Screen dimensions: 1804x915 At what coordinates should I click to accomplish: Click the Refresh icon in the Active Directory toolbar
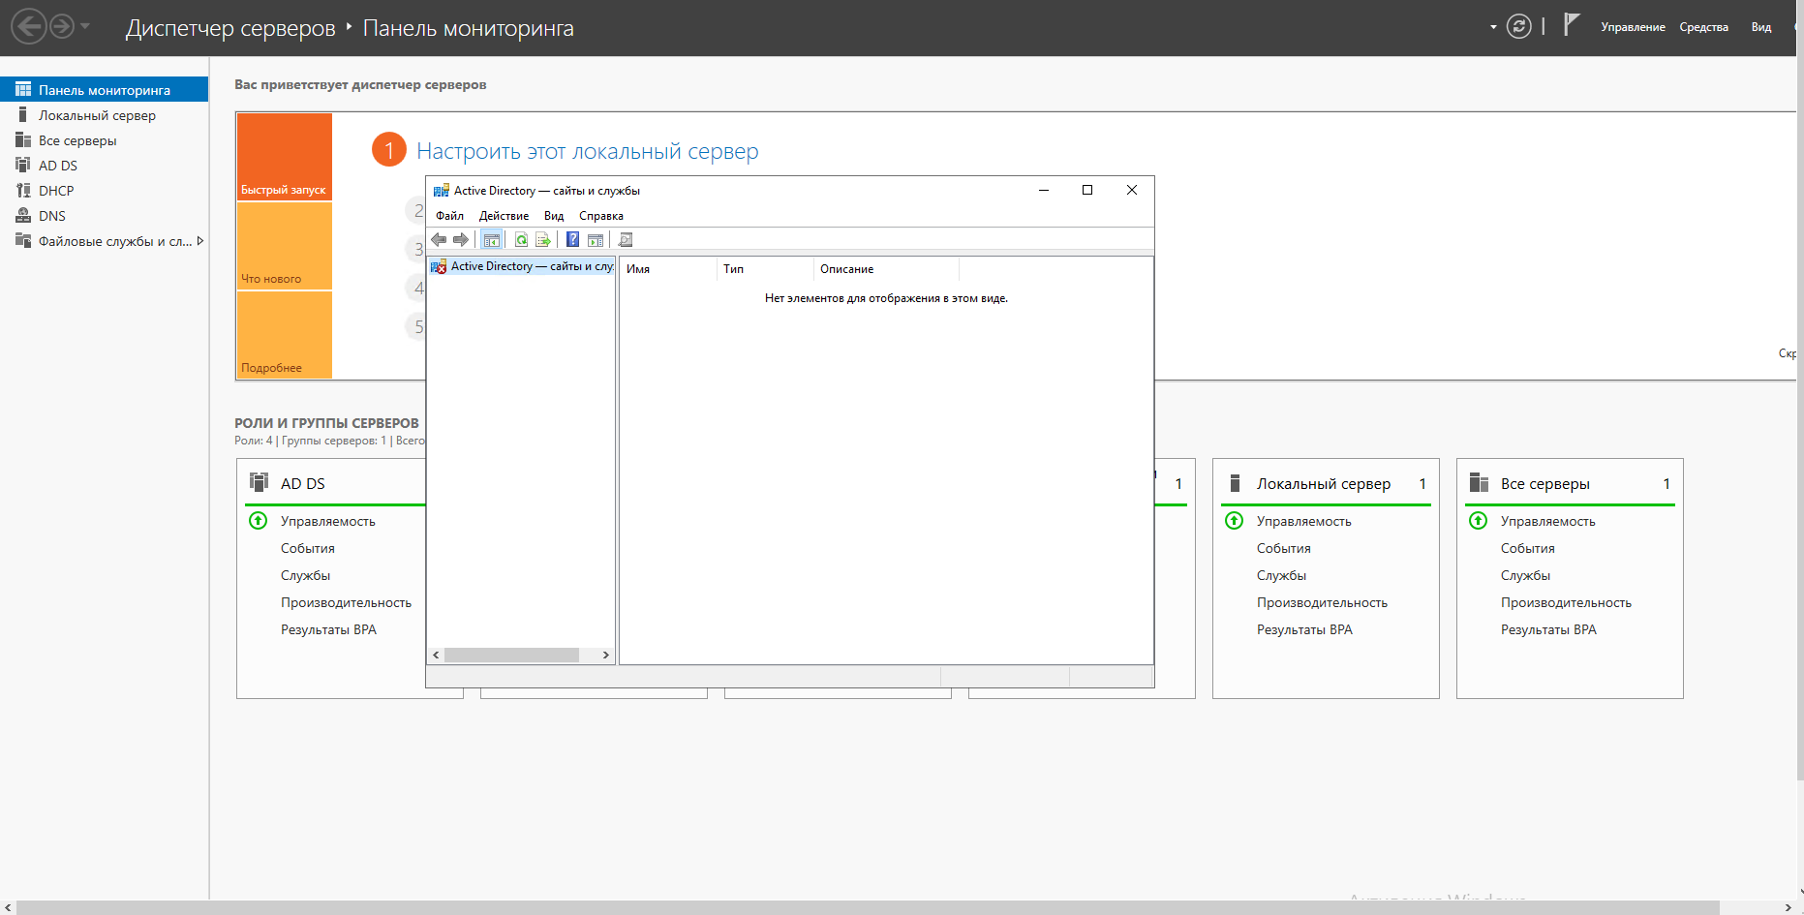(521, 240)
